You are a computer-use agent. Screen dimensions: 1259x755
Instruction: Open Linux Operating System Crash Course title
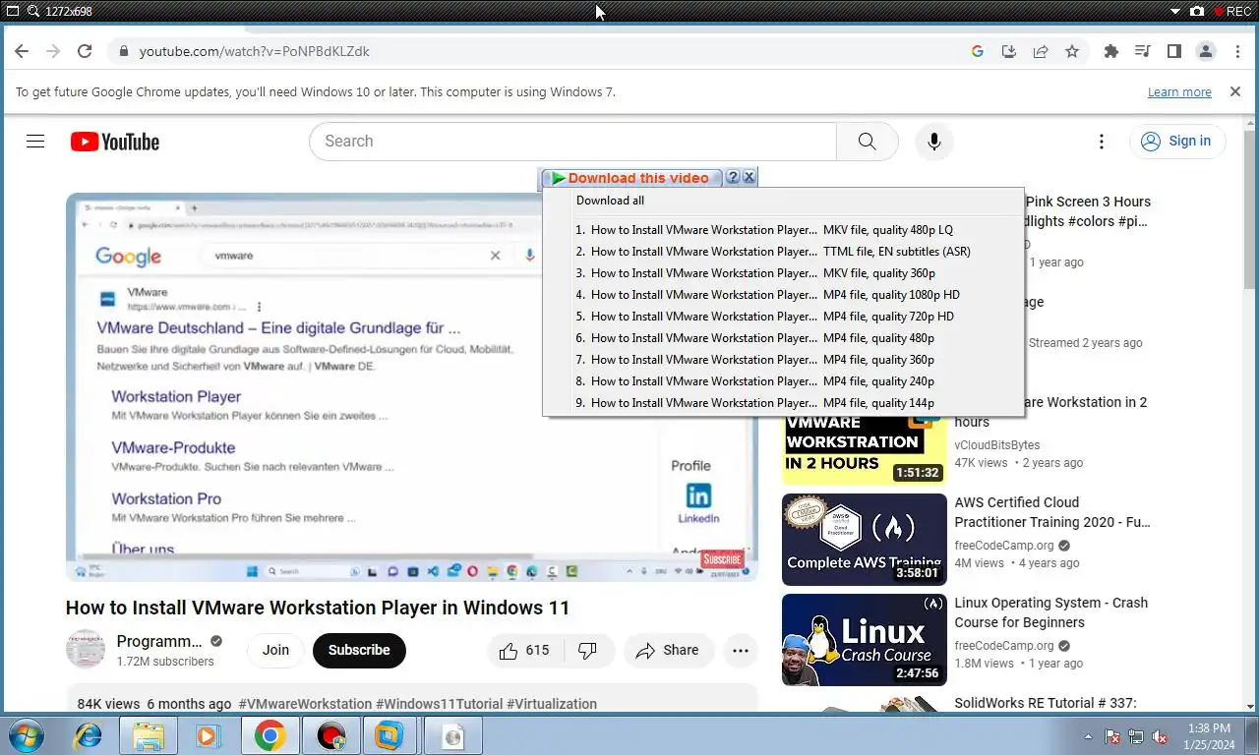coord(1051,612)
